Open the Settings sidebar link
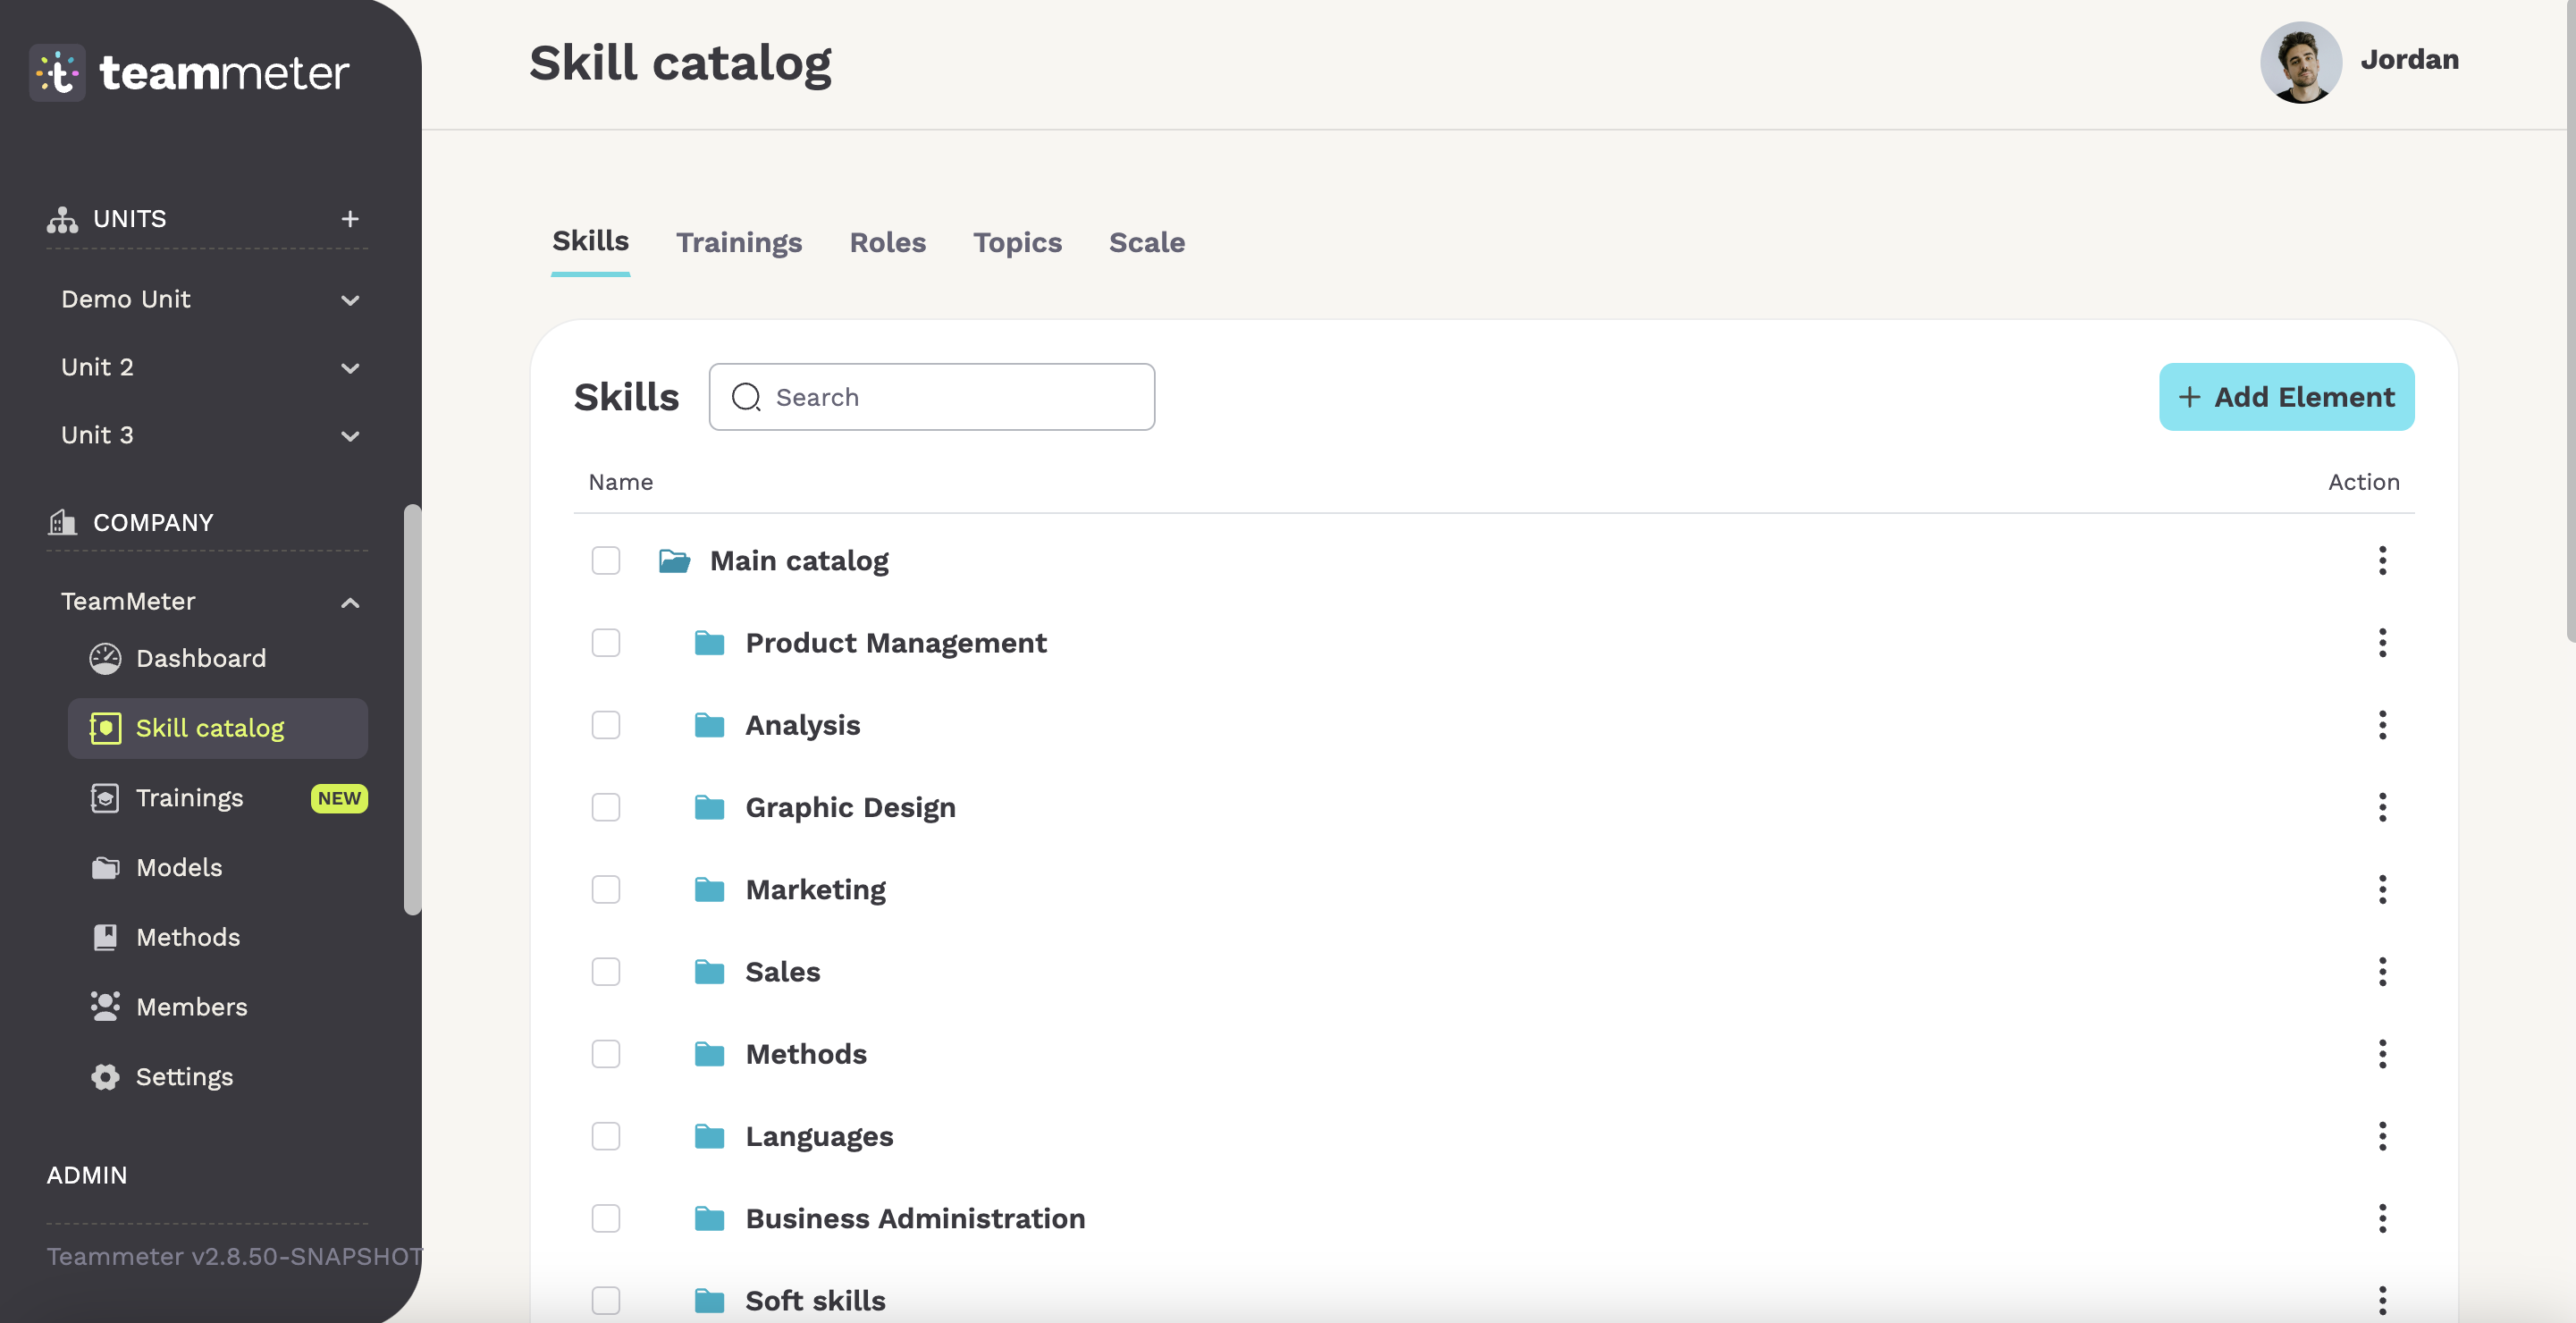Image resolution: width=2576 pixels, height=1323 pixels. click(185, 1076)
